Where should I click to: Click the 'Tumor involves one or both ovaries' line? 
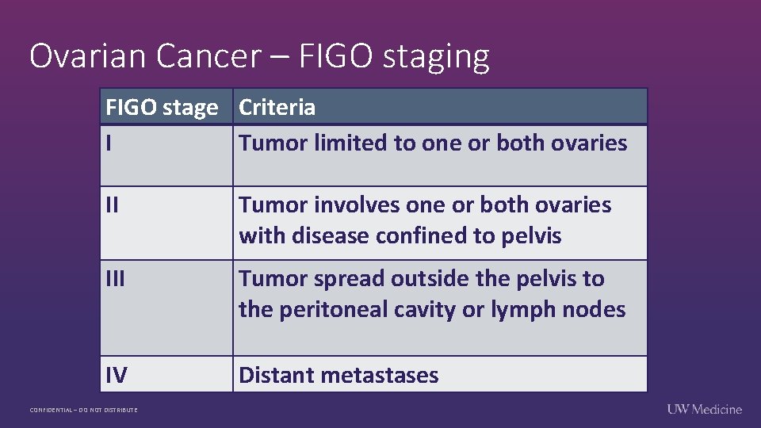tap(425, 205)
